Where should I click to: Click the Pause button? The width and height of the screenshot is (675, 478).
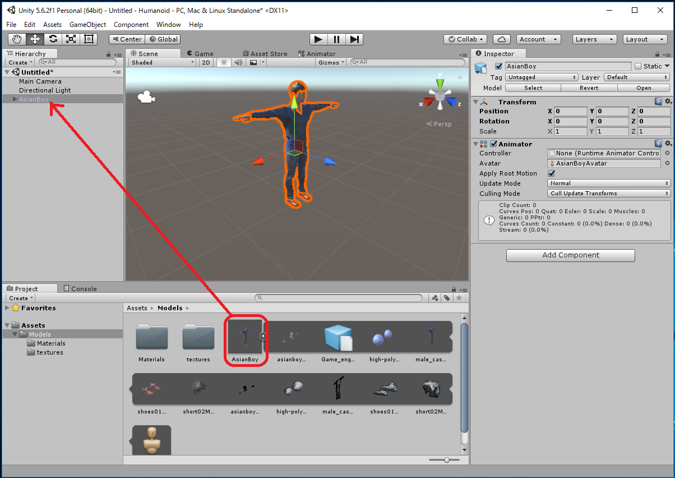click(x=336, y=39)
